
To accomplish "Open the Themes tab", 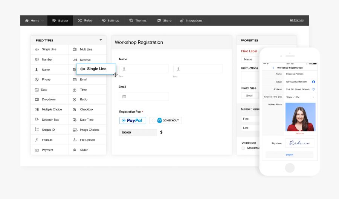I will pos(137,21).
